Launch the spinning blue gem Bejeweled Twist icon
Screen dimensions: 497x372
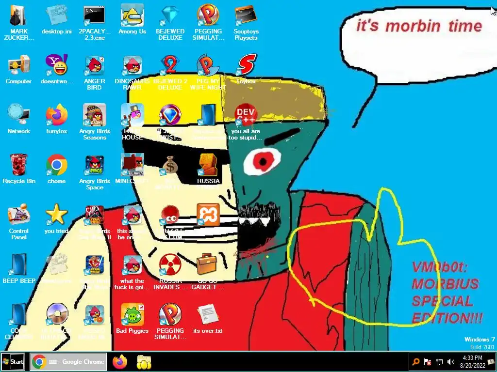tap(170, 115)
